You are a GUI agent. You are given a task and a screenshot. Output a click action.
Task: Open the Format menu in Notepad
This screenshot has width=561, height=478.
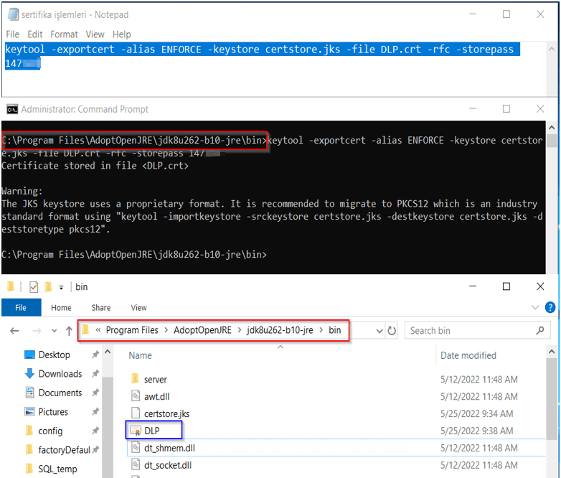click(x=64, y=34)
